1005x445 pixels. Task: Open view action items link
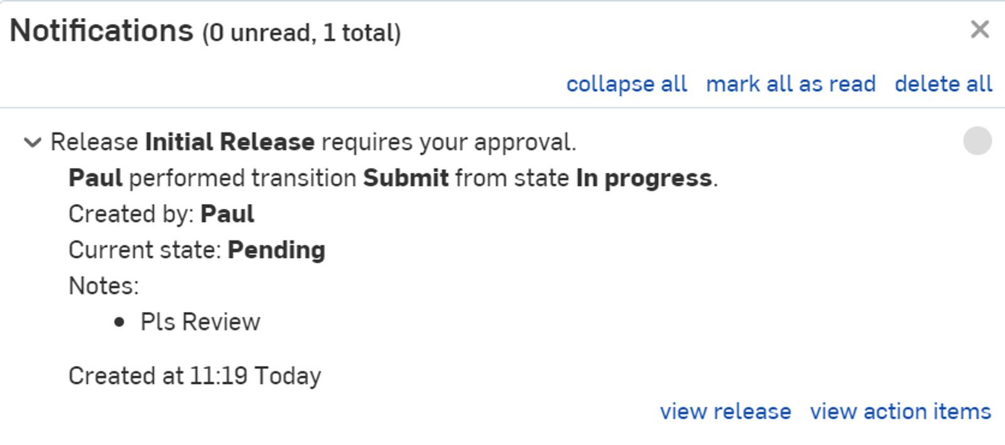pyautogui.click(x=900, y=412)
